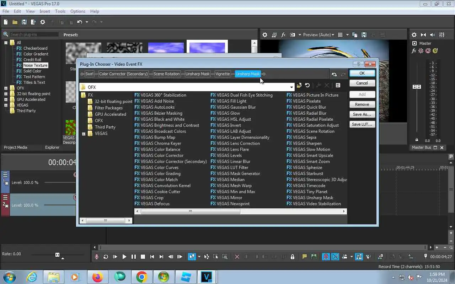Click the undo chain arrow in Plug-In Chooser
Viewport: 455px width, 284px height.
[x=334, y=75]
